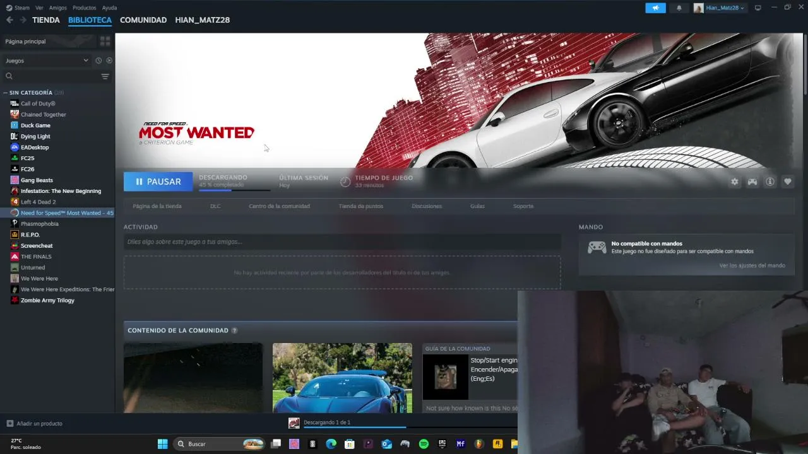Switch library to grid collections view

[105, 41]
